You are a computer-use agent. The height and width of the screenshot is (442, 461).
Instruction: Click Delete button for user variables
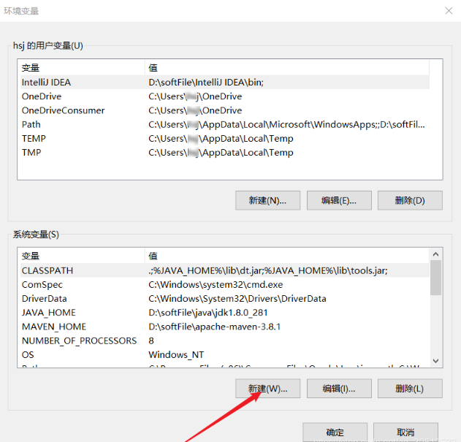(x=408, y=200)
